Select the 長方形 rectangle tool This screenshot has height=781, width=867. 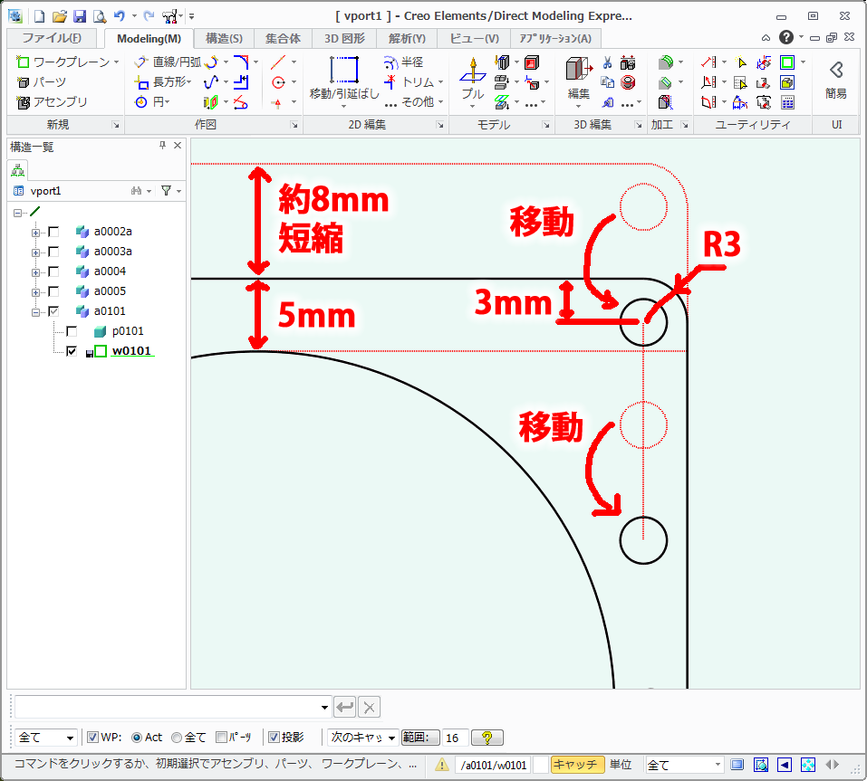(169, 82)
